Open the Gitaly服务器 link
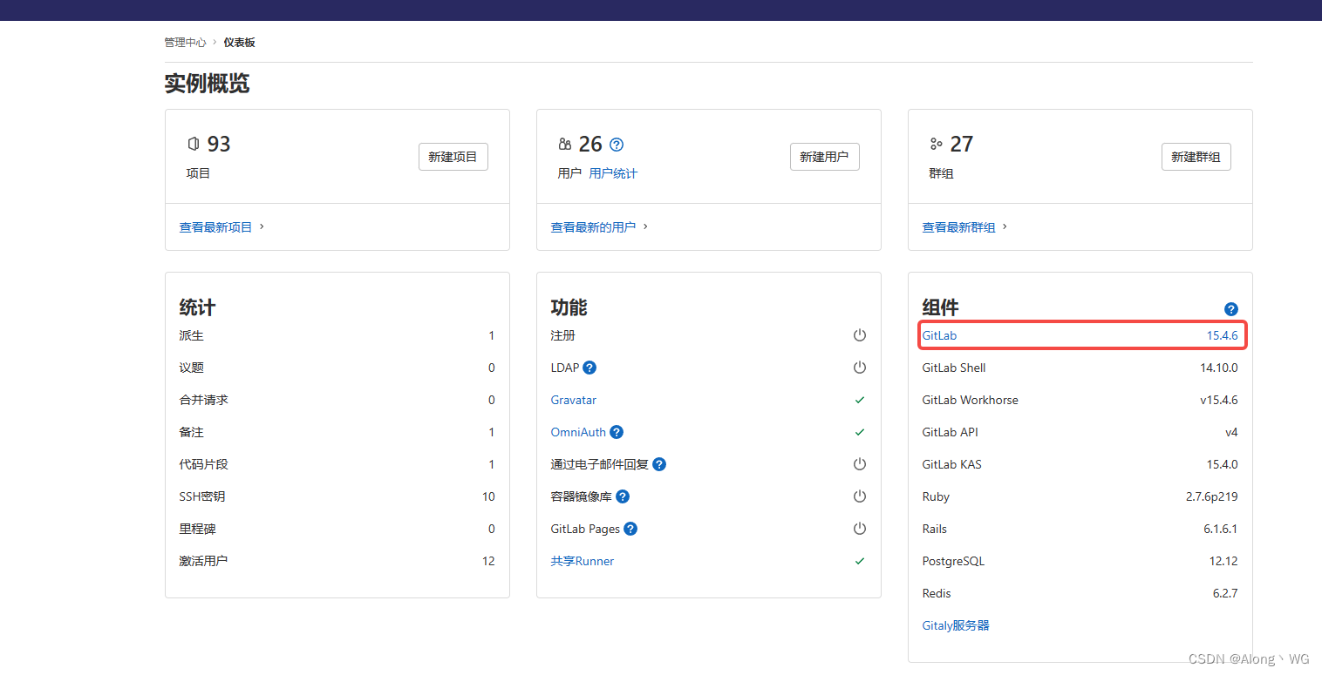 pos(956,625)
